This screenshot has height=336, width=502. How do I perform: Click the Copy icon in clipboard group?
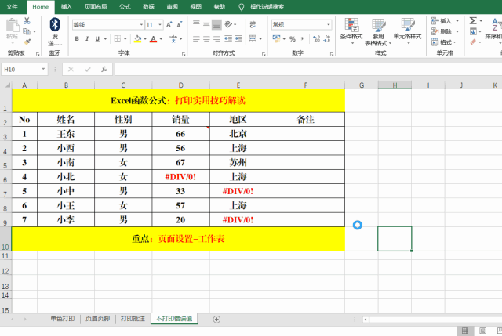(x=27, y=31)
